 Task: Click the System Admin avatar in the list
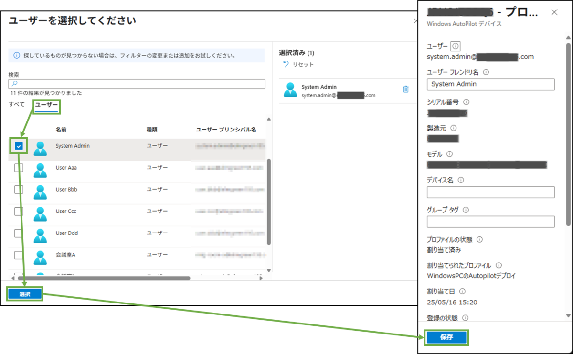40,148
